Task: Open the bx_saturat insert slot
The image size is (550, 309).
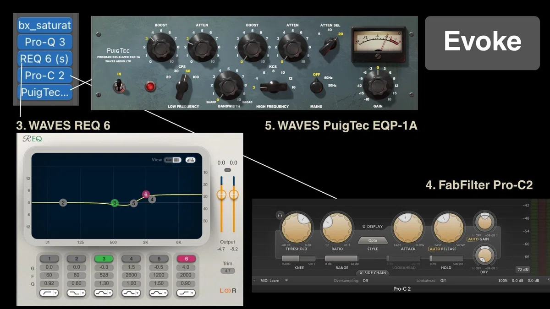Action: click(45, 25)
